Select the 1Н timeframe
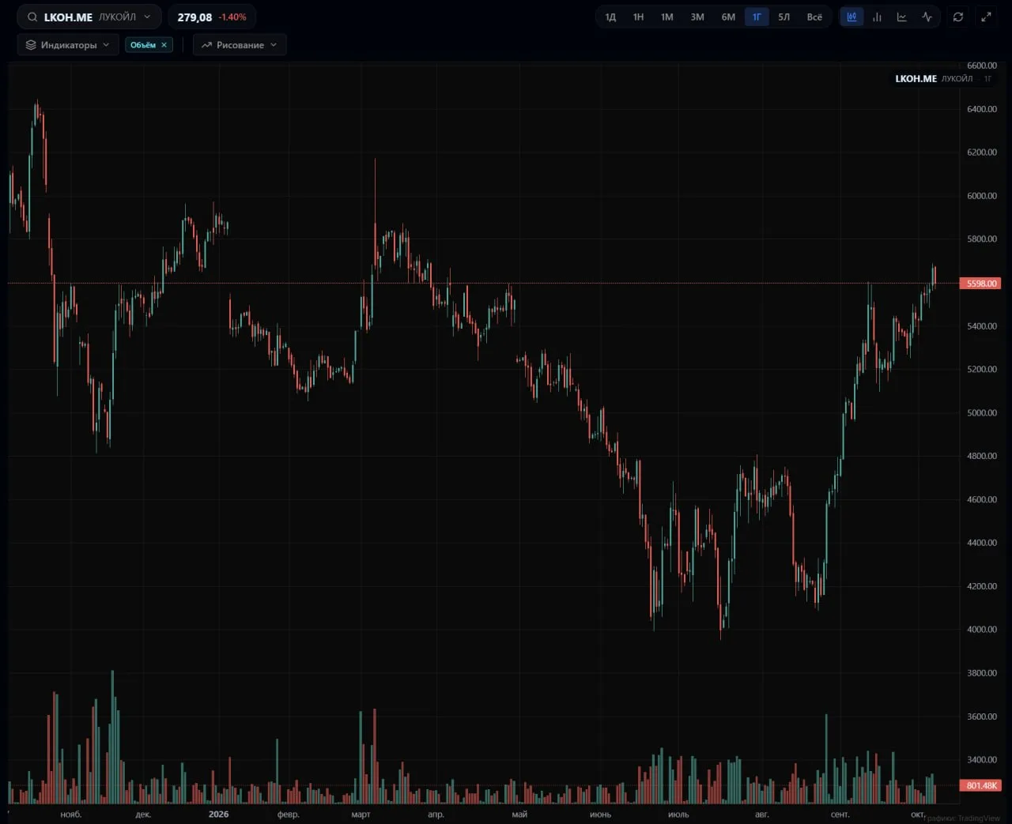Viewport: 1012px width, 824px height. 638,17
